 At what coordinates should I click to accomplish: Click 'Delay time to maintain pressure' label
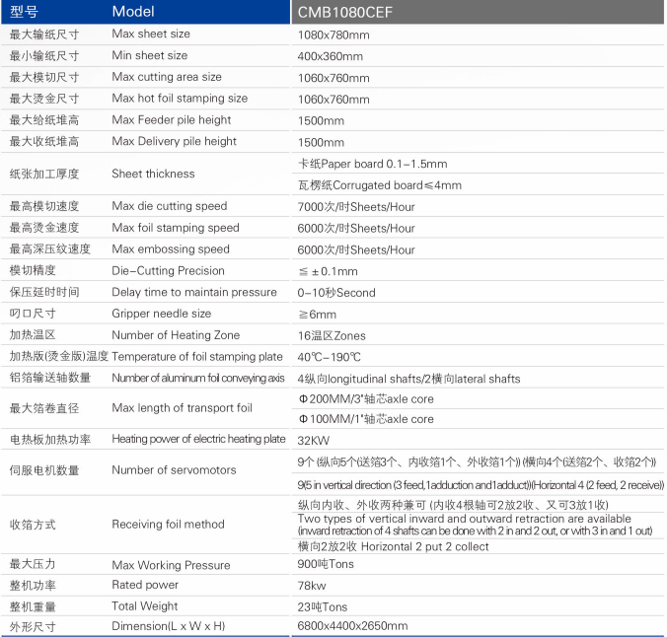click(x=194, y=292)
